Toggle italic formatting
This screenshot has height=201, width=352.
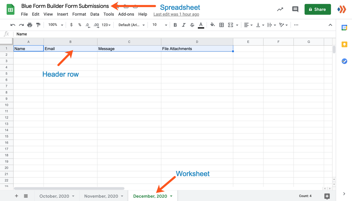pyautogui.click(x=184, y=25)
